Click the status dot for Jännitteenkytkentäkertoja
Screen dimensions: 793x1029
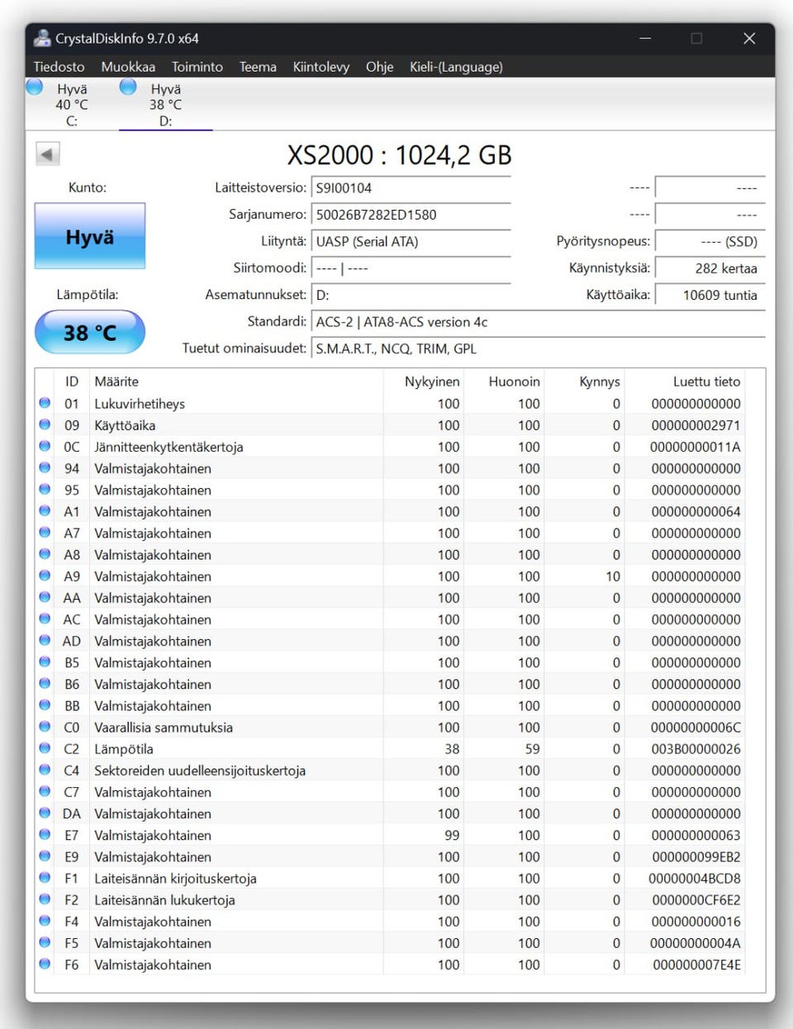[45, 446]
